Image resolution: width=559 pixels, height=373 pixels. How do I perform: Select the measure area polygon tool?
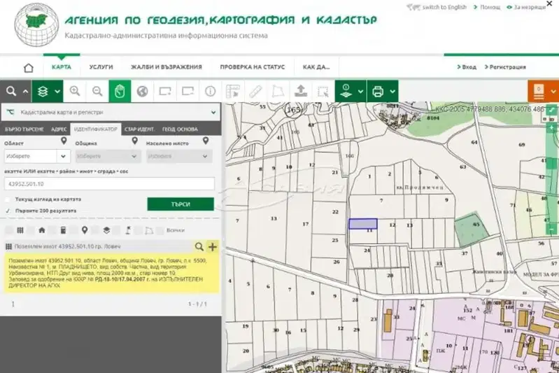(x=278, y=91)
